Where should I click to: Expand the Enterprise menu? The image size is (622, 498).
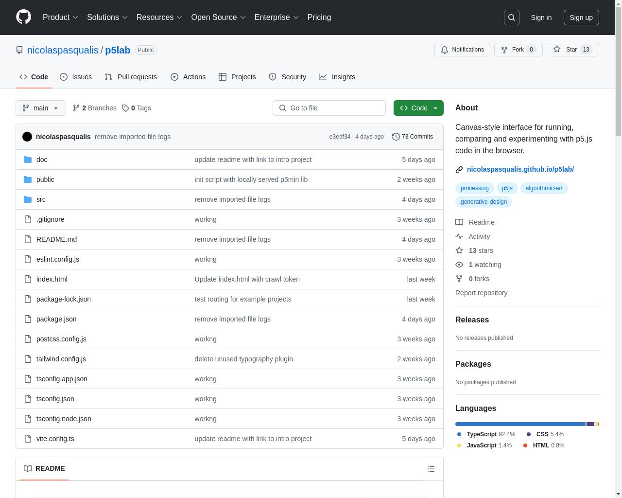coord(276,17)
